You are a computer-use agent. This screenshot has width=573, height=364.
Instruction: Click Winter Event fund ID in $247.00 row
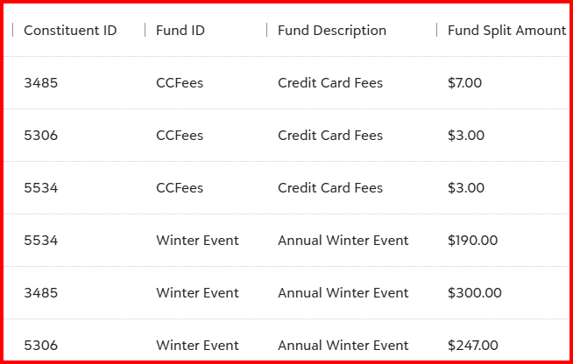pyautogui.click(x=197, y=346)
